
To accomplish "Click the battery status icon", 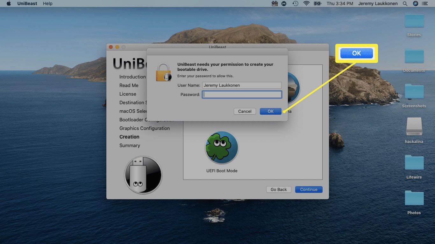I will point(317,3).
